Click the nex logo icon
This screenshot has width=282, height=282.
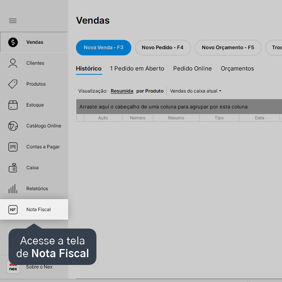(13, 267)
